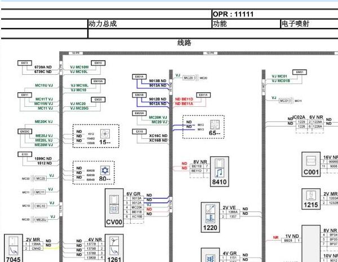Select the EB11A splice box
Screen dimensions: 338x262
pyautogui.click(x=203, y=95)
